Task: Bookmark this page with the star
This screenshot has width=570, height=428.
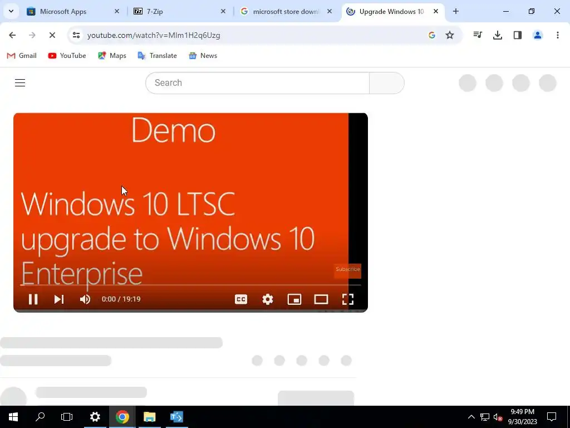Action: (x=450, y=35)
